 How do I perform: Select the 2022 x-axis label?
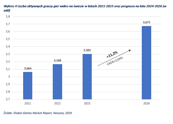[57, 103]
